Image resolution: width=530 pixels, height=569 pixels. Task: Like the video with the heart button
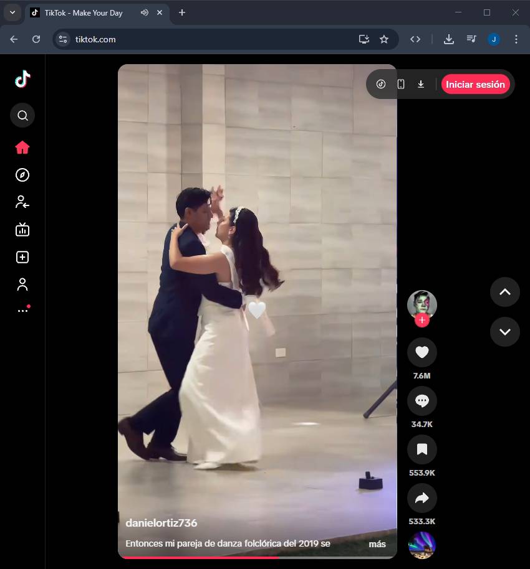pyautogui.click(x=422, y=353)
